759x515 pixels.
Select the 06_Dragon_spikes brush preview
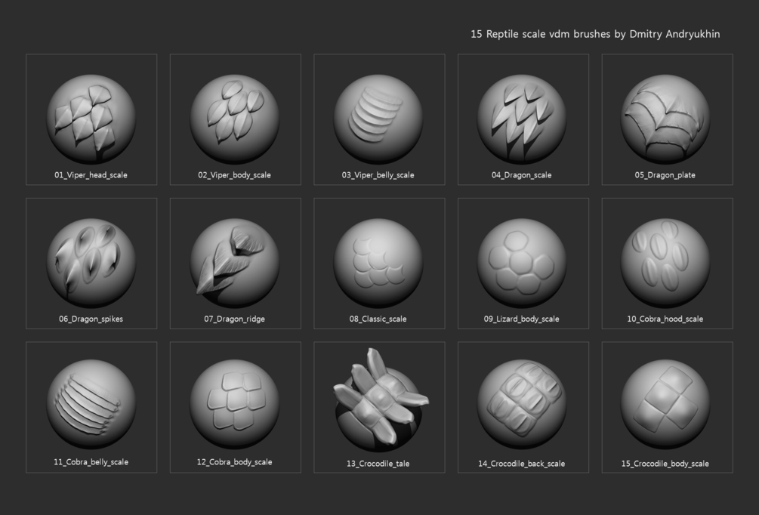tap(91, 263)
